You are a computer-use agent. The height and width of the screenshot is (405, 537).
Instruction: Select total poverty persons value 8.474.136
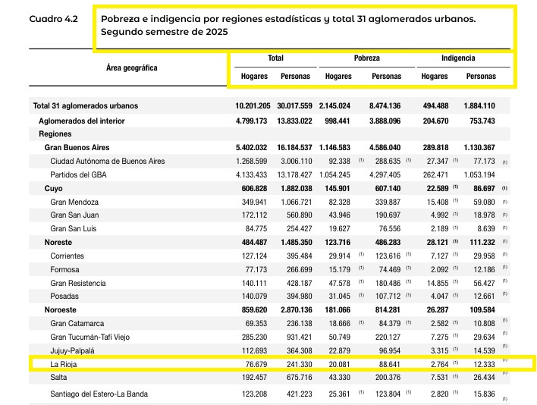385,105
